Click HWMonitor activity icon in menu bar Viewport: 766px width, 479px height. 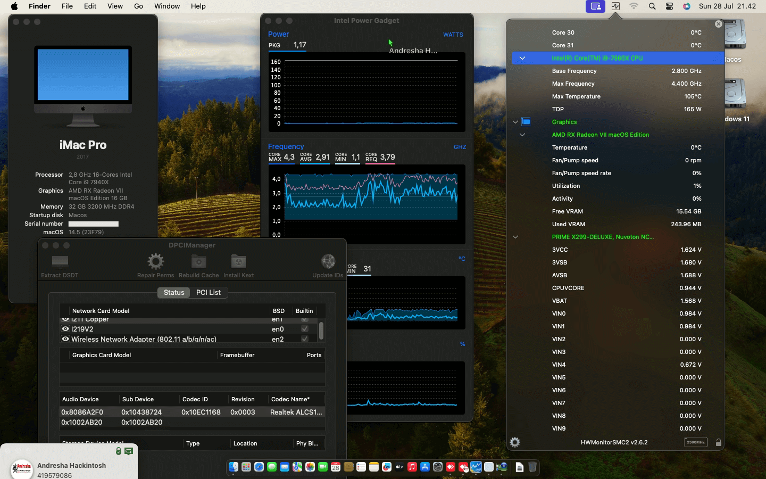pyautogui.click(x=615, y=6)
